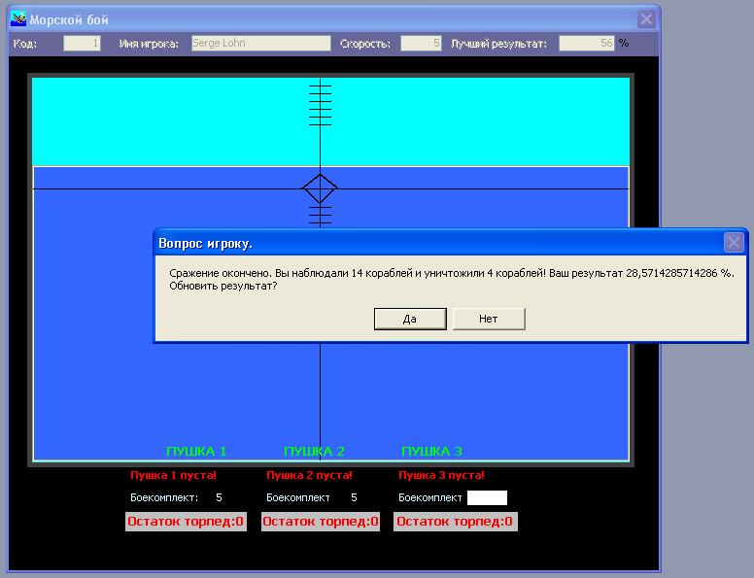Click the diamond crosshair sight on the horizon
This screenshot has width=754, height=578.
pyautogui.click(x=320, y=188)
